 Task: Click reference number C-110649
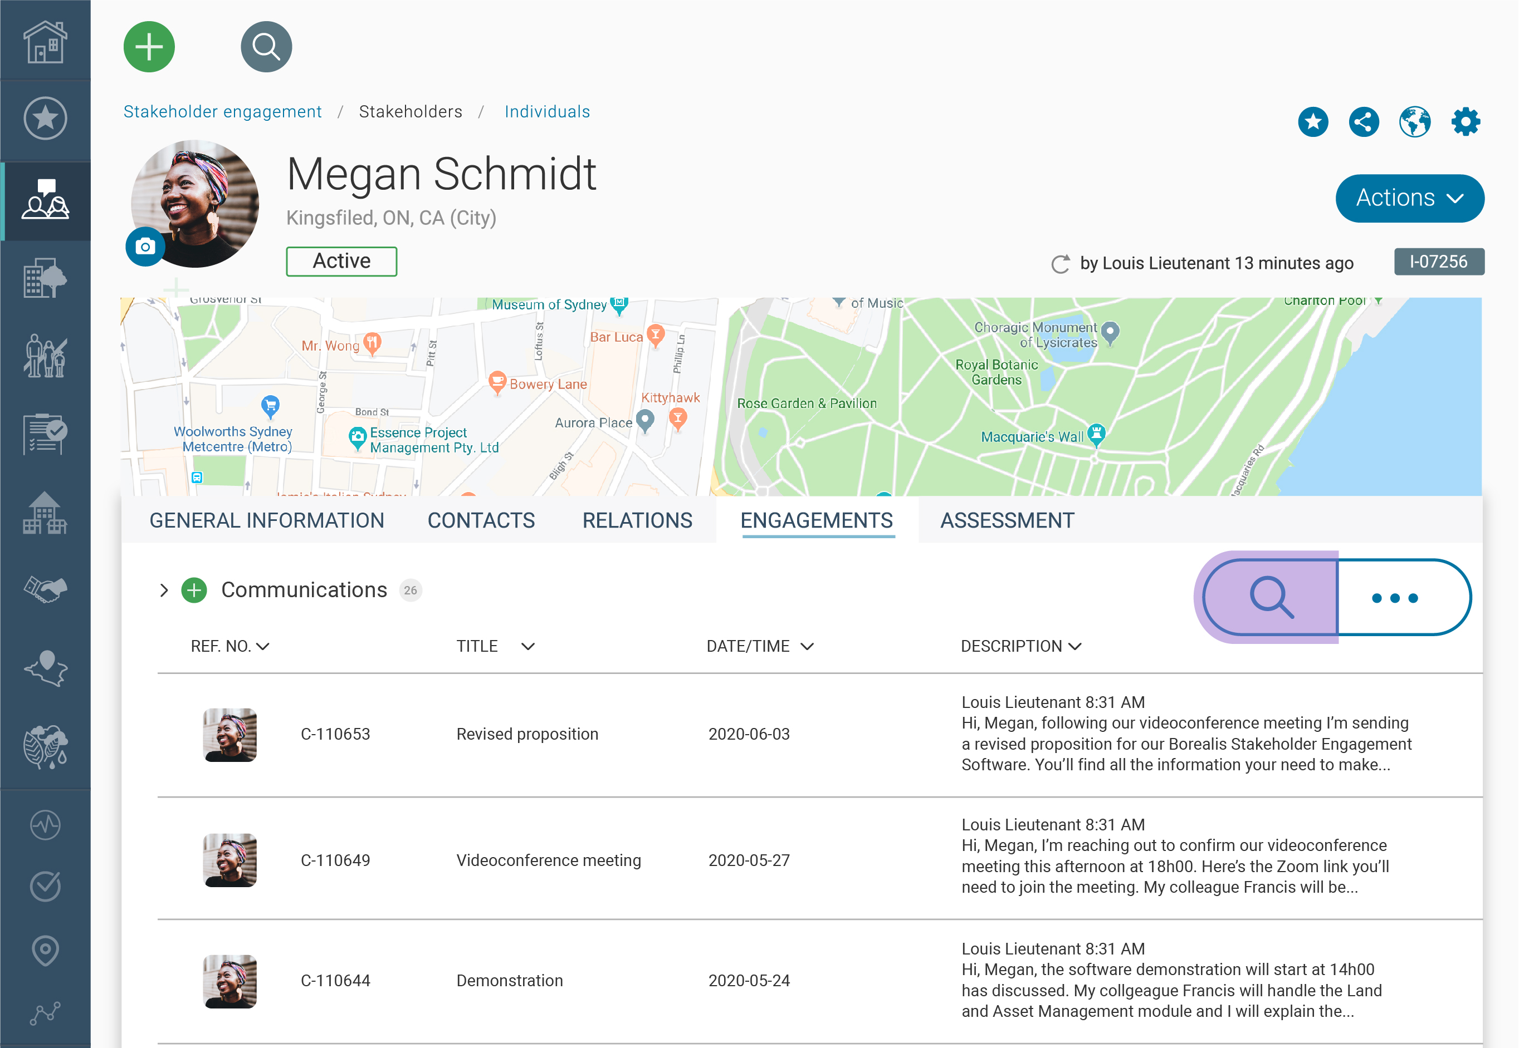click(336, 860)
